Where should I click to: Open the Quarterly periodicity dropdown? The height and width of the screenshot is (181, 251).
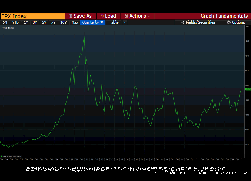point(93,22)
